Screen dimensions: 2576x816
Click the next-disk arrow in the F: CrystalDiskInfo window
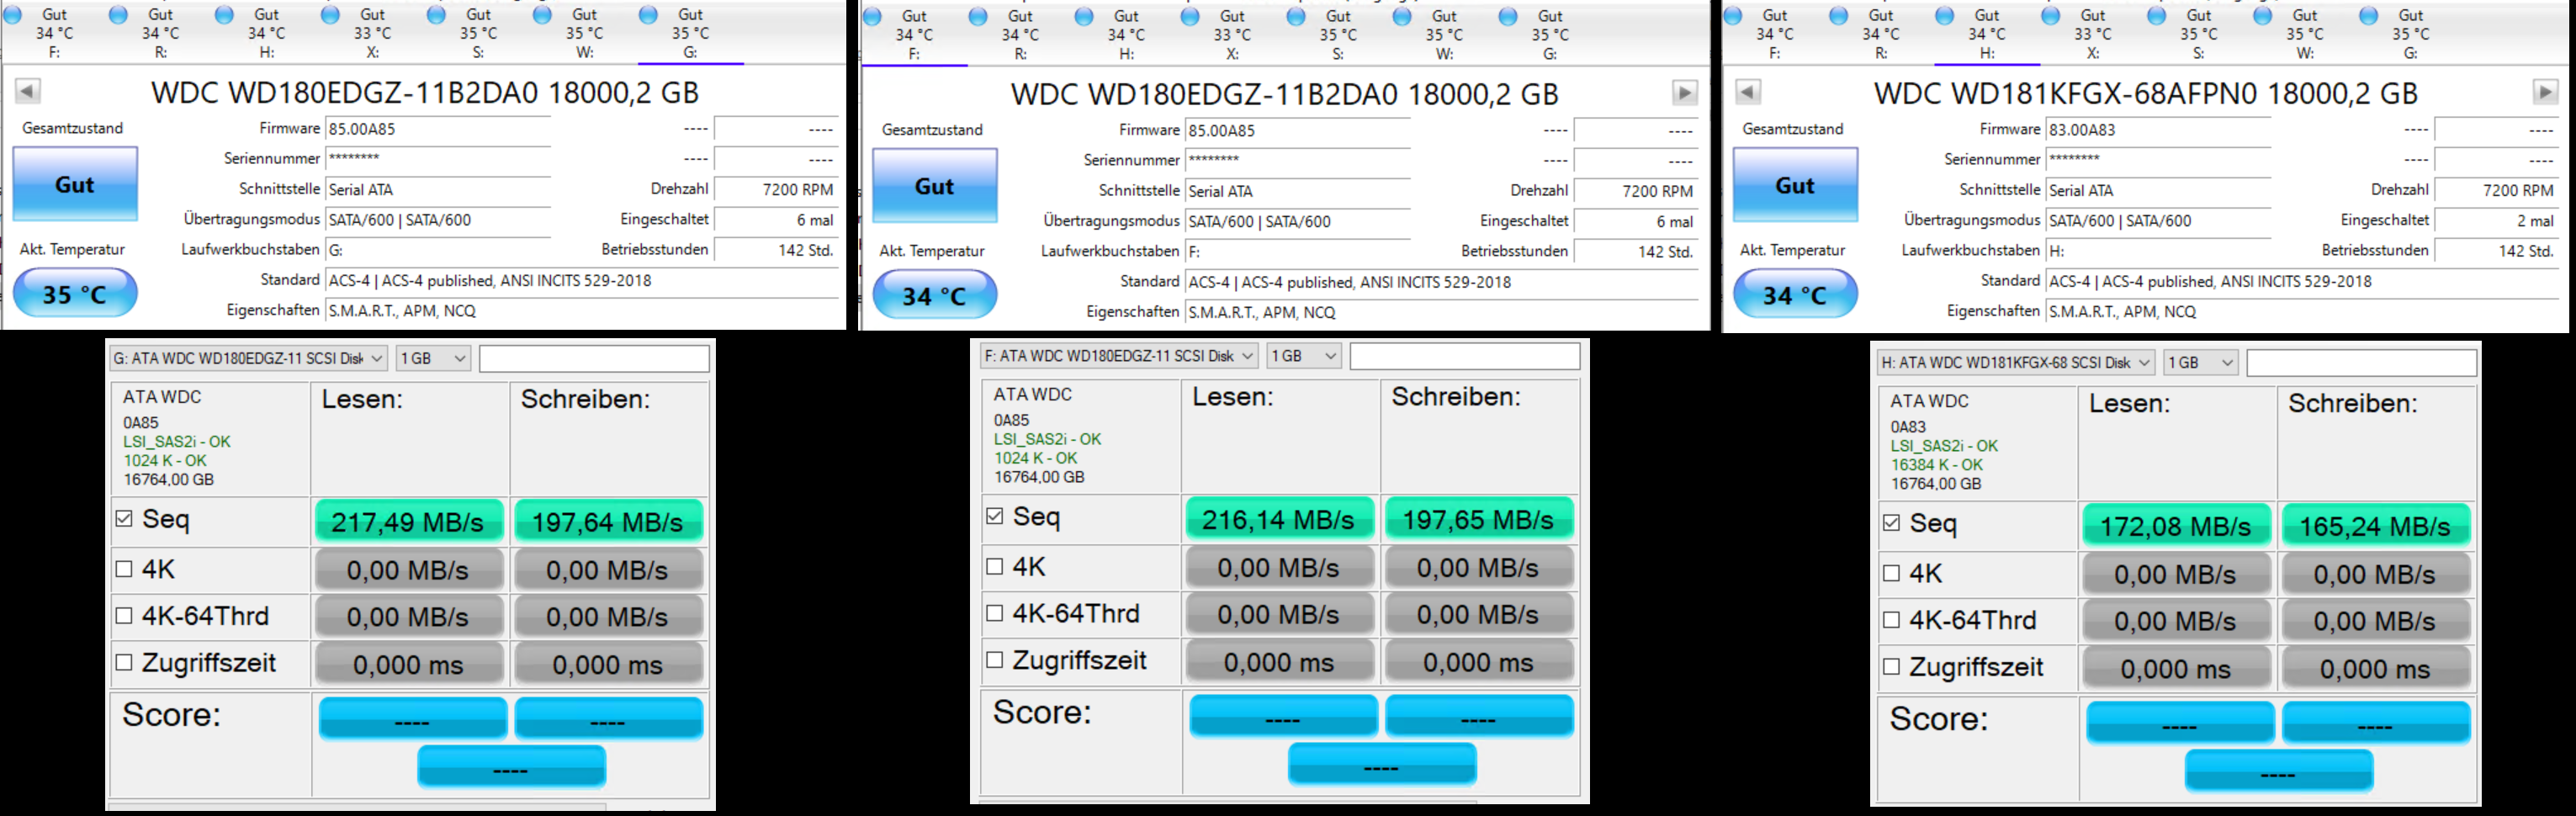coord(1685,93)
